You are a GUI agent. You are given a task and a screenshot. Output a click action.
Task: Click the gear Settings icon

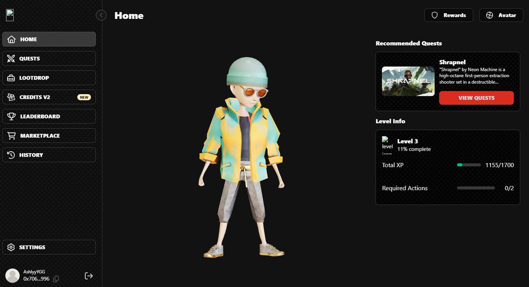point(11,247)
